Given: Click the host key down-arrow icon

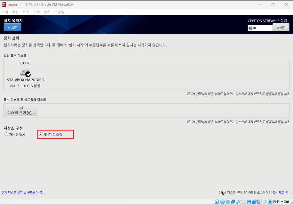Looking at the screenshot, I should [x=270, y=201].
